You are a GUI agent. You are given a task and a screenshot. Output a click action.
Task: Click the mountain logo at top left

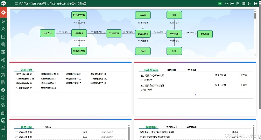(x=3, y=3)
